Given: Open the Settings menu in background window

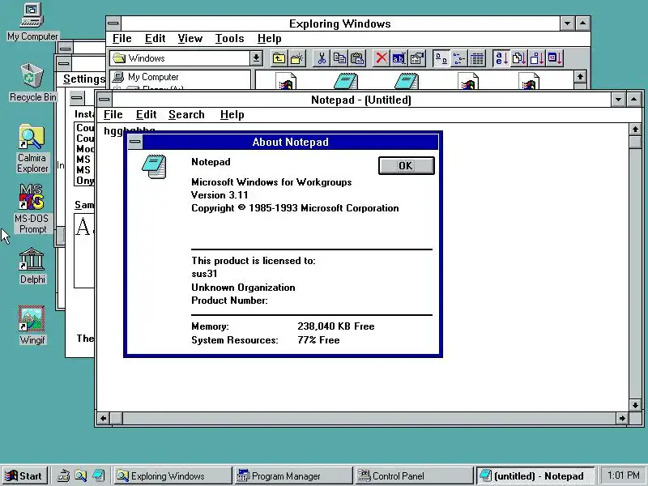Looking at the screenshot, I should [84, 79].
